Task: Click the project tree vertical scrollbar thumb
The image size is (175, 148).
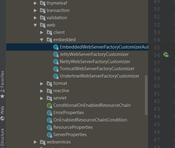Action: pos(146,95)
